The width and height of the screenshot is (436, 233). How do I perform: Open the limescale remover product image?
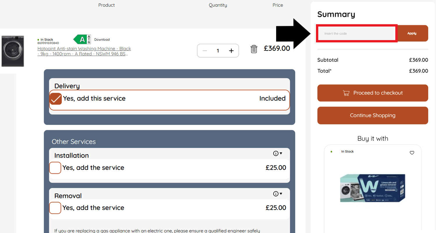(373, 188)
